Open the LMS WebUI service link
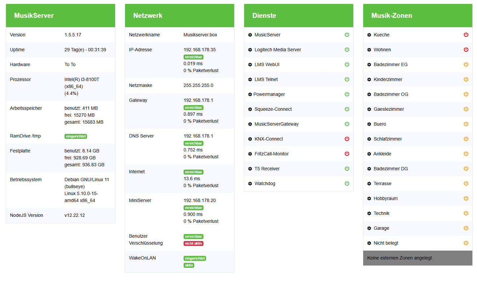 (267, 64)
